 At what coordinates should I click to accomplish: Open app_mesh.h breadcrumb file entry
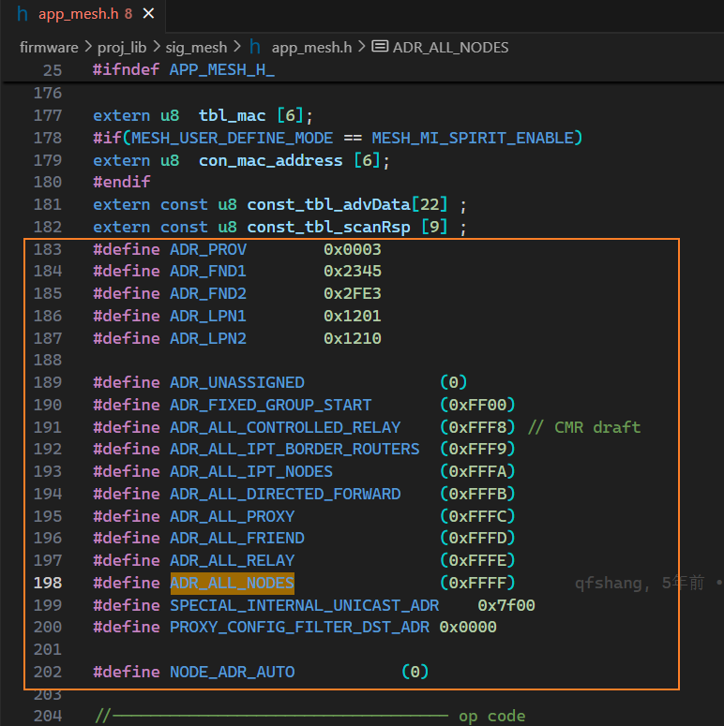pos(311,47)
